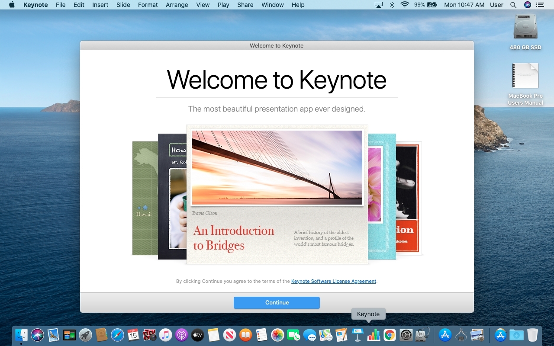Click the Siri icon in the menu bar

[x=527, y=5]
